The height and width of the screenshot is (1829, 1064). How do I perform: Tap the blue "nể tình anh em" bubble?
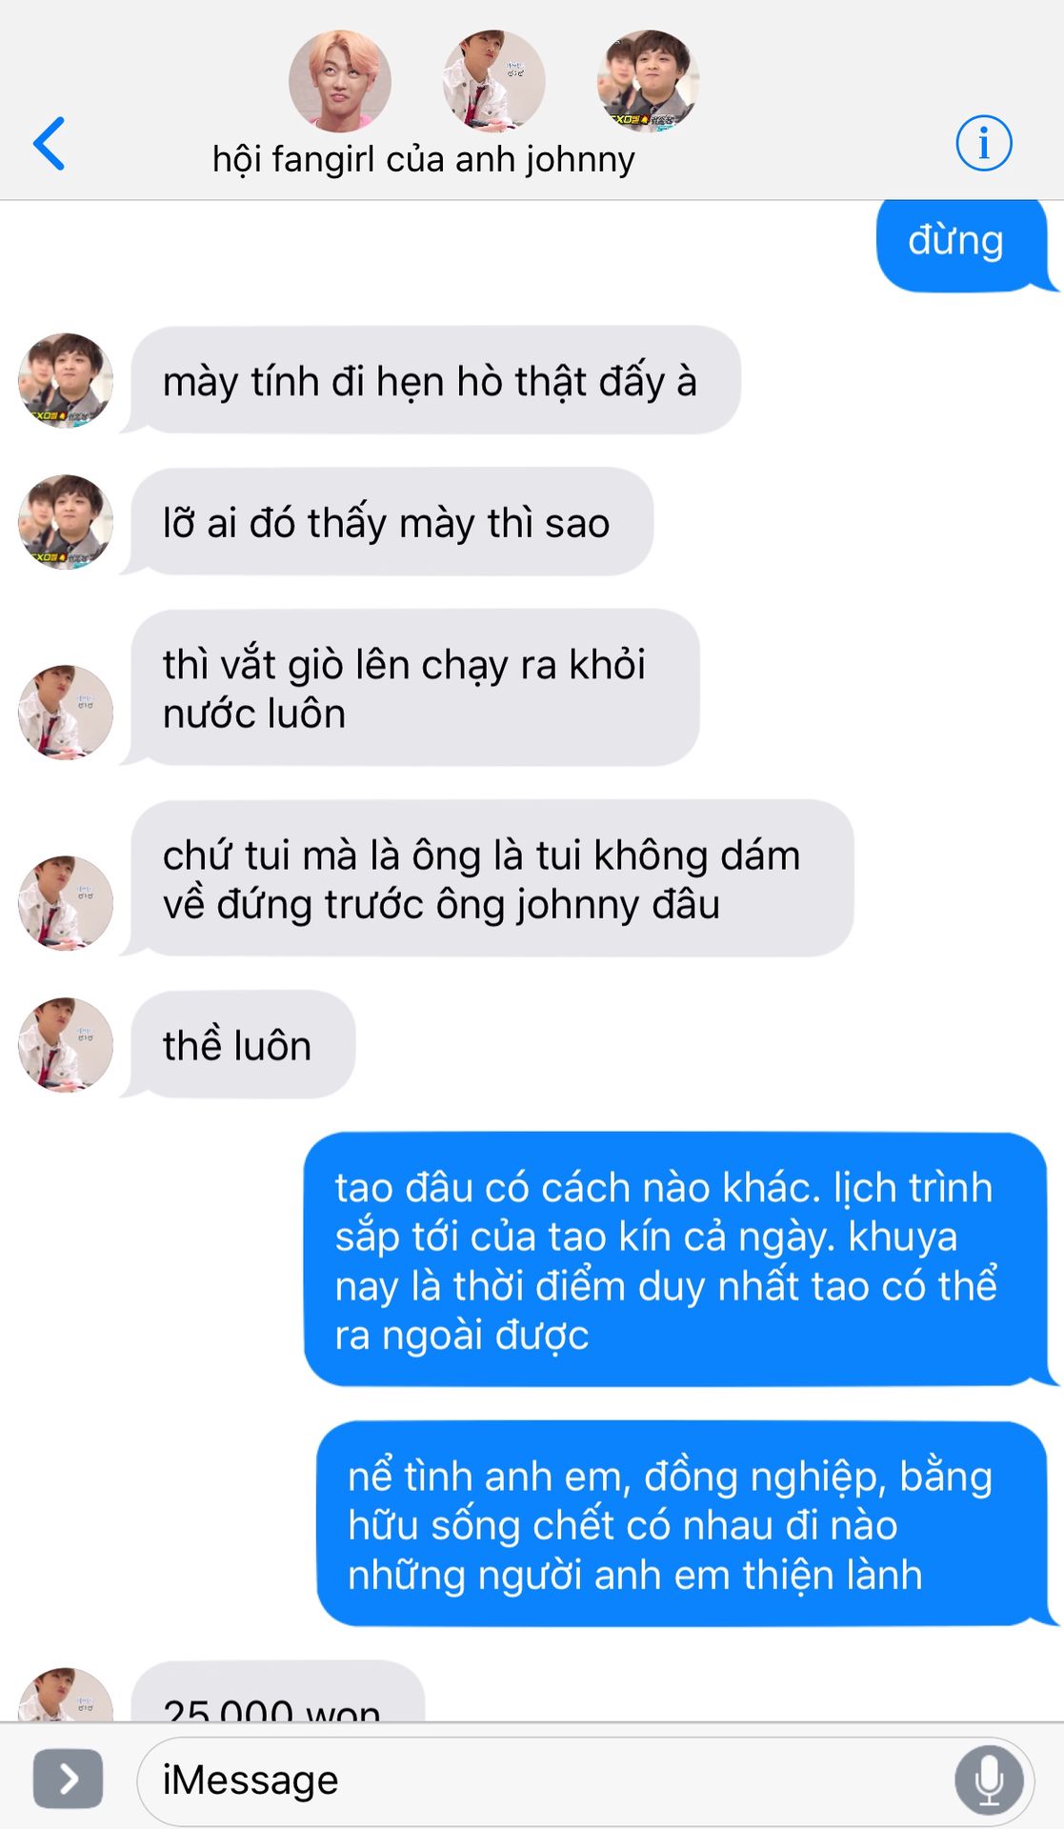point(685,1523)
